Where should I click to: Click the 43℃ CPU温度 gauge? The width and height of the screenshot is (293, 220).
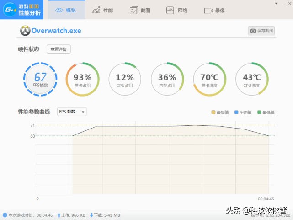coord(252,79)
